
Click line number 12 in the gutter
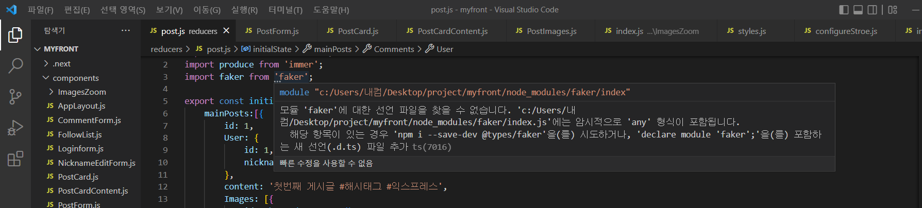click(163, 186)
